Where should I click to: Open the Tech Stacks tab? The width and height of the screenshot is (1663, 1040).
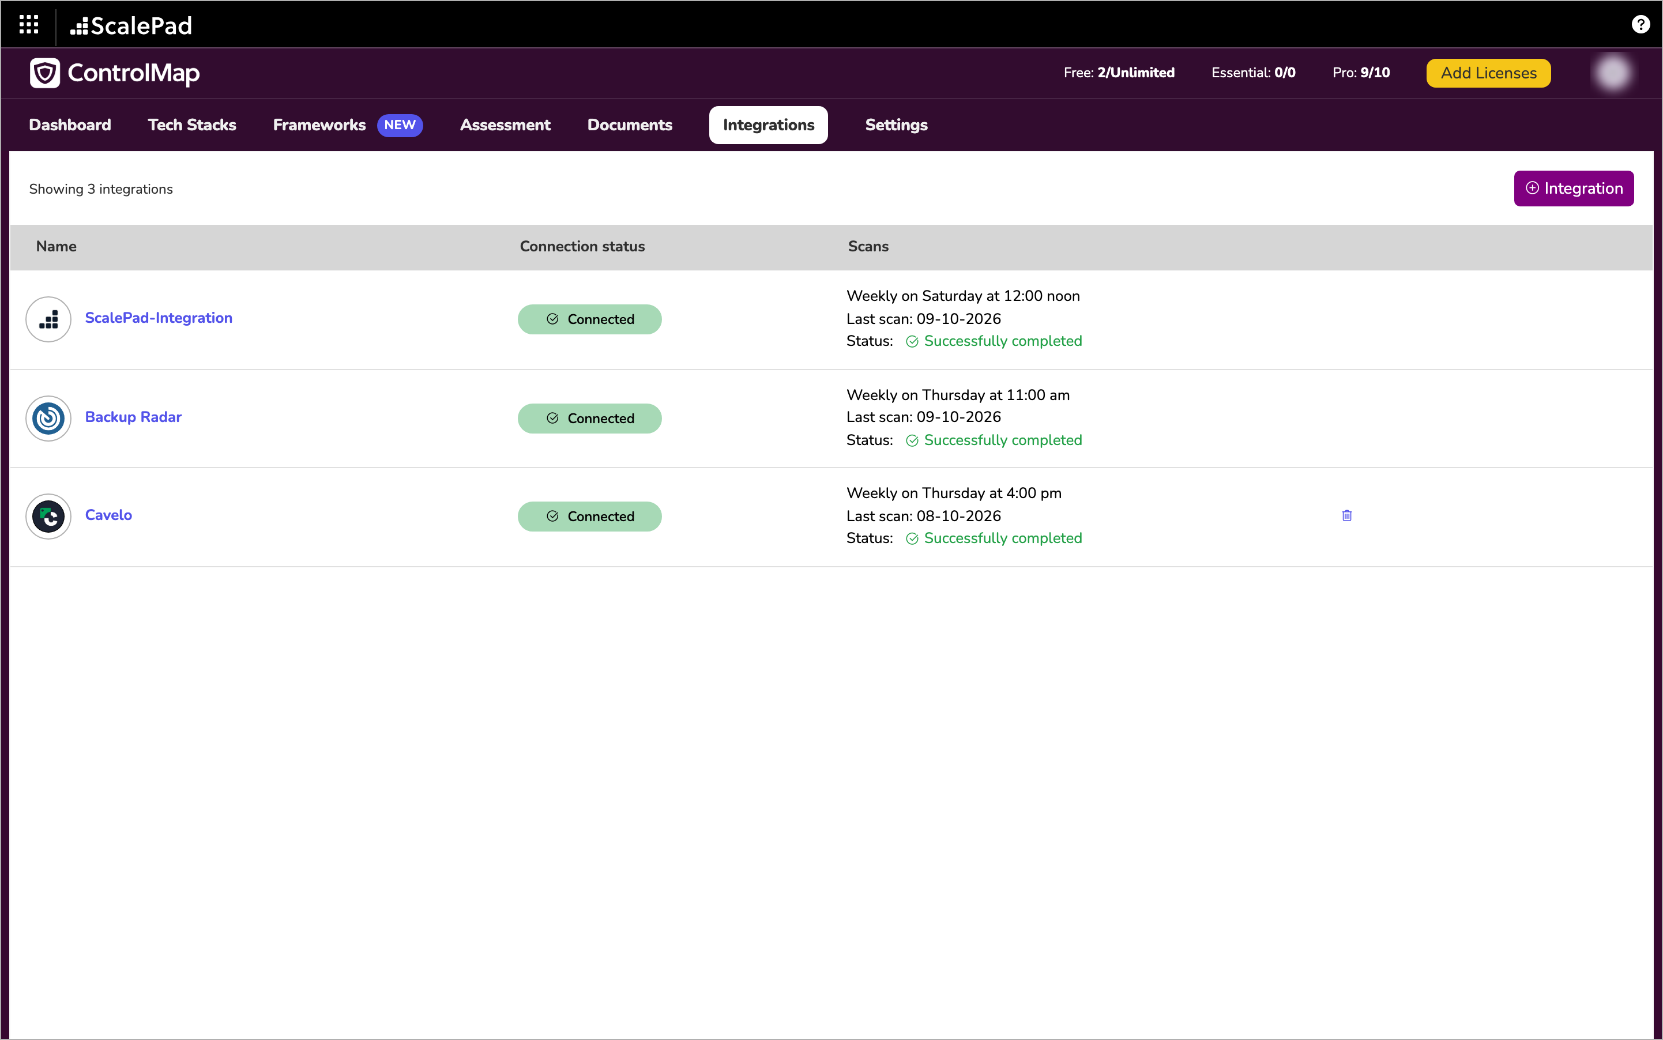tap(192, 125)
